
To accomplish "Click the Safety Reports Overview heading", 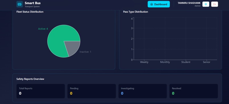I will point(30,79).
